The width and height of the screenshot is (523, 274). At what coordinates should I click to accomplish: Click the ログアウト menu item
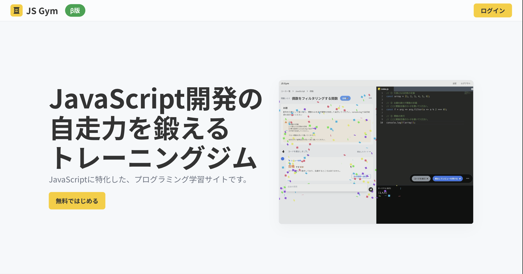(466, 83)
